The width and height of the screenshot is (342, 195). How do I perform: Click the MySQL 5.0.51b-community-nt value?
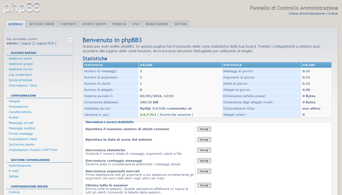(166, 108)
